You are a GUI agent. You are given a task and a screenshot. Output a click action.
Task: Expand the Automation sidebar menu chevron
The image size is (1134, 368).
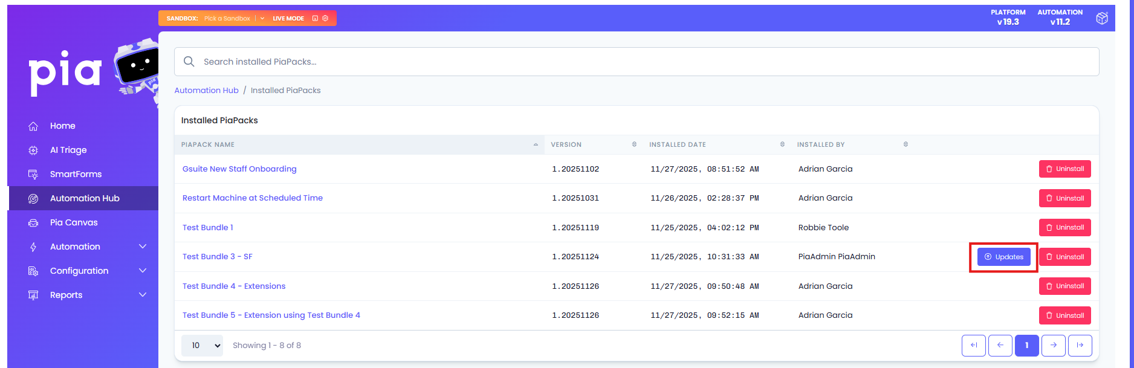143,247
